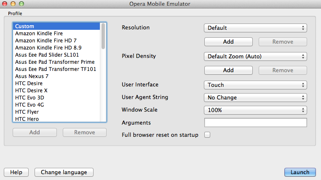Open User Agent String dropdown
The image size is (321, 180).
[255, 97]
